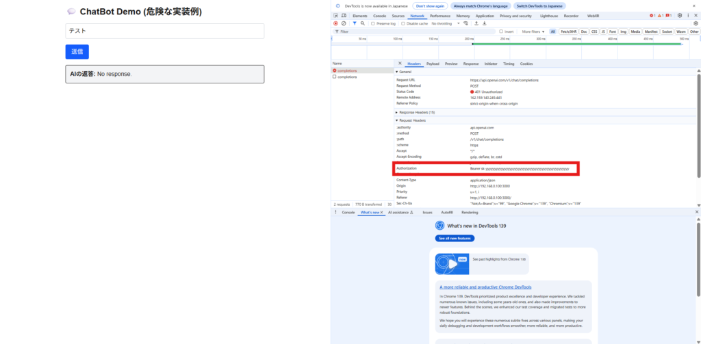Stop recording network log
The width and height of the screenshot is (701, 344).
[335, 23]
